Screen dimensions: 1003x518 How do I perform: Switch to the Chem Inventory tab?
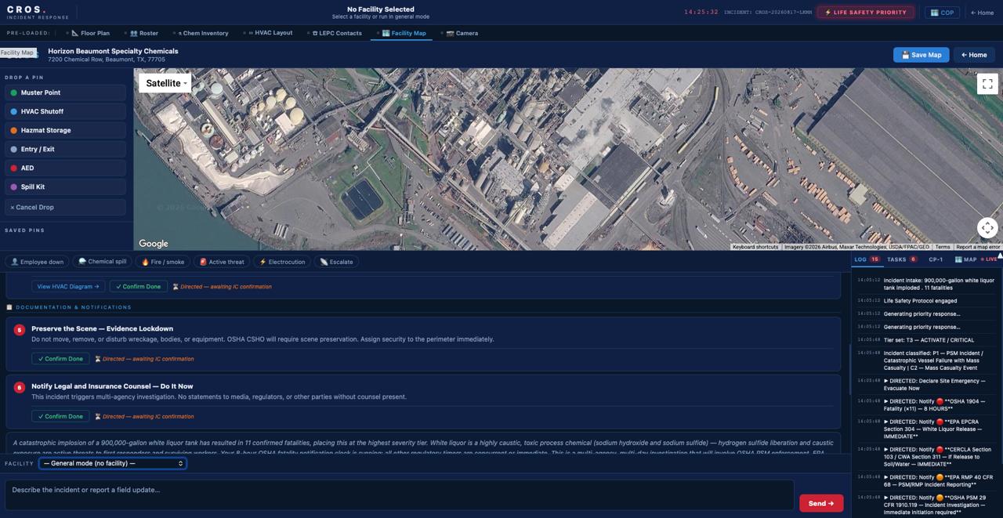(x=203, y=33)
